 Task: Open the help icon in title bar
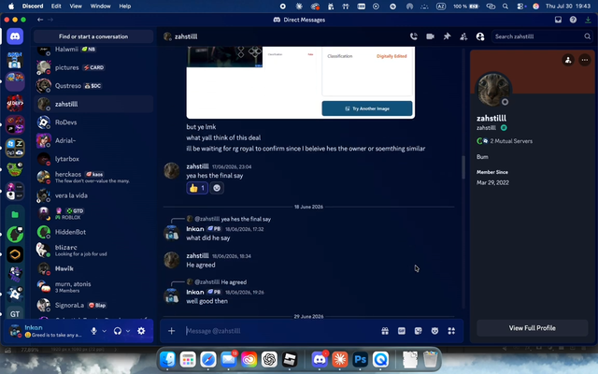click(x=573, y=20)
